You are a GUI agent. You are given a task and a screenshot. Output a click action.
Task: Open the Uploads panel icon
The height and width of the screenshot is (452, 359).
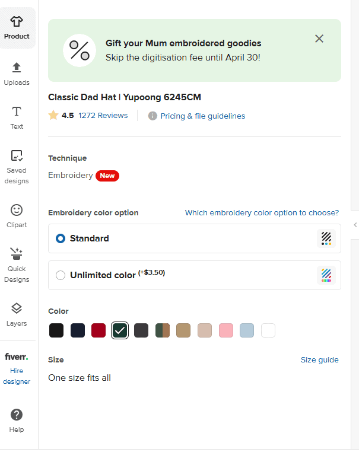pyautogui.click(x=17, y=67)
